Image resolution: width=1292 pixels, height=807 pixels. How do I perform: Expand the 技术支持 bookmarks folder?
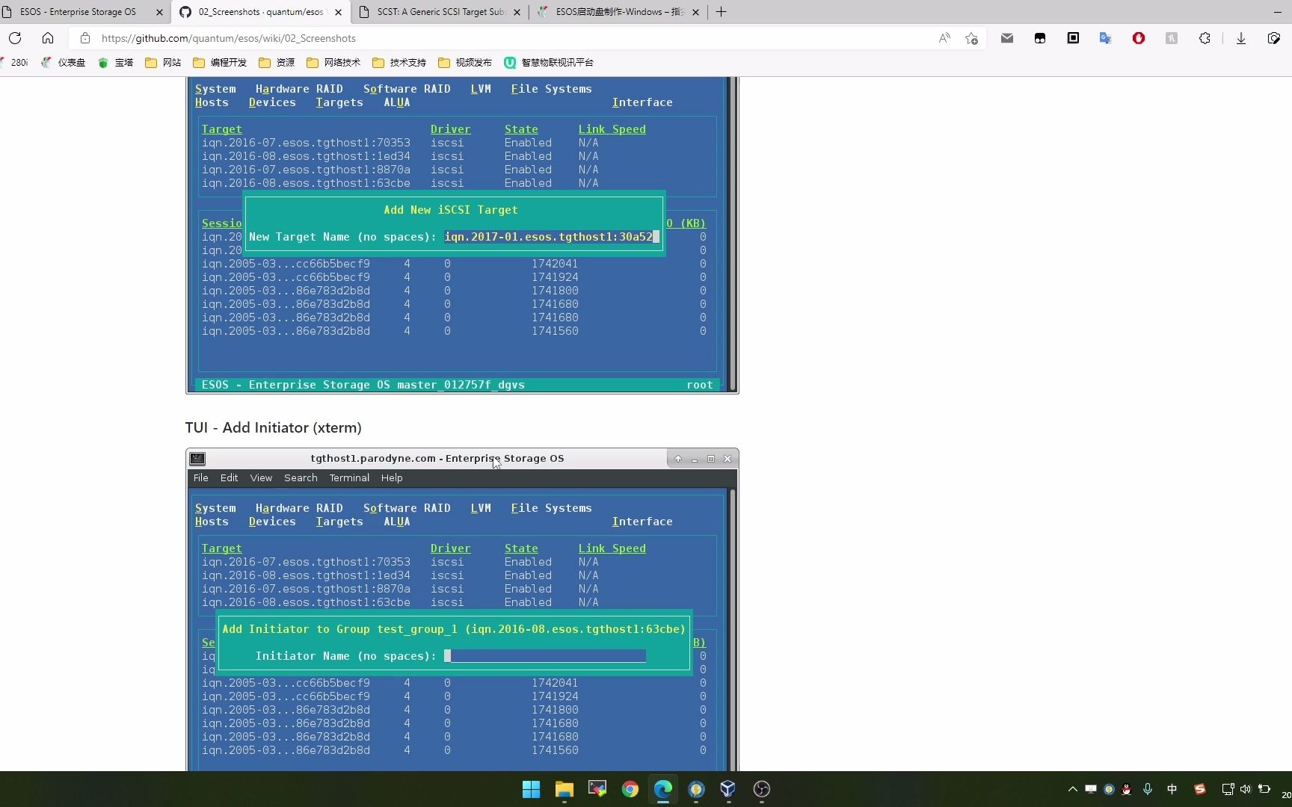(x=399, y=63)
